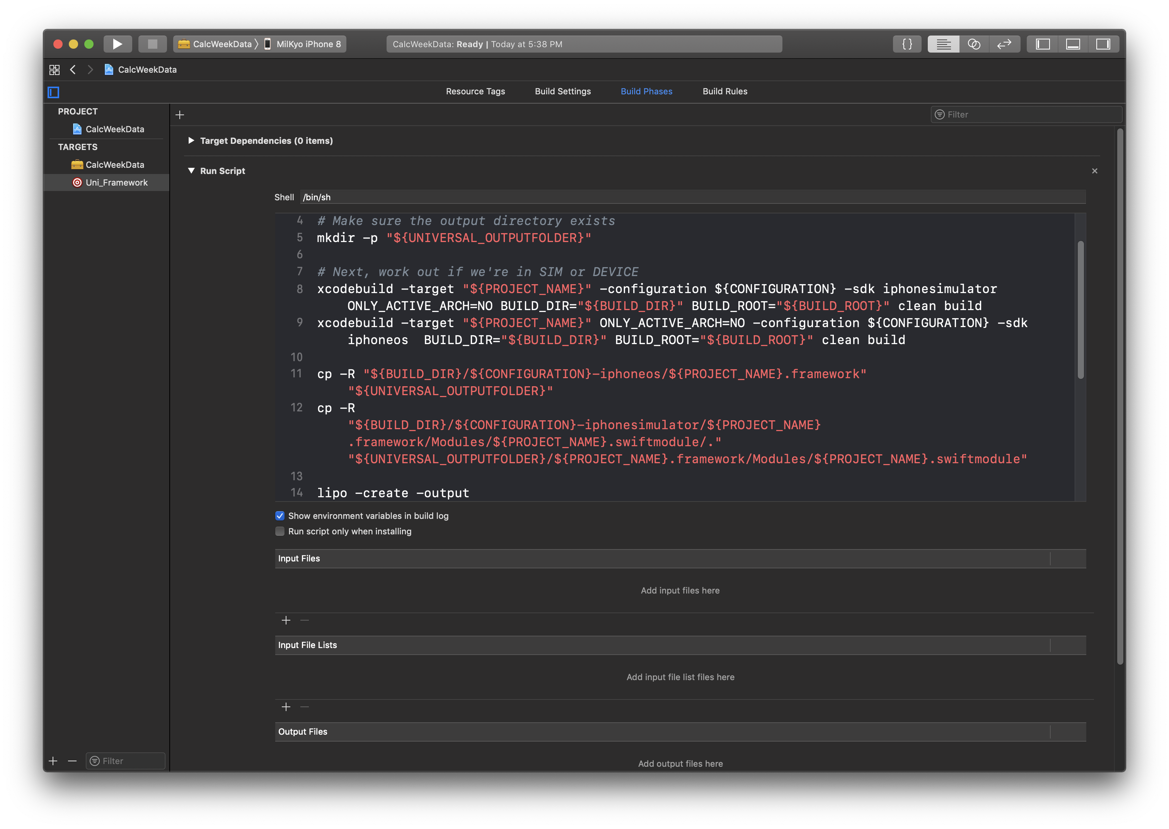Image resolution: width=1169 pixels, height=829 pixels.
Task: Toggle the Navigator panel
Action: (x=1043, y=44)
